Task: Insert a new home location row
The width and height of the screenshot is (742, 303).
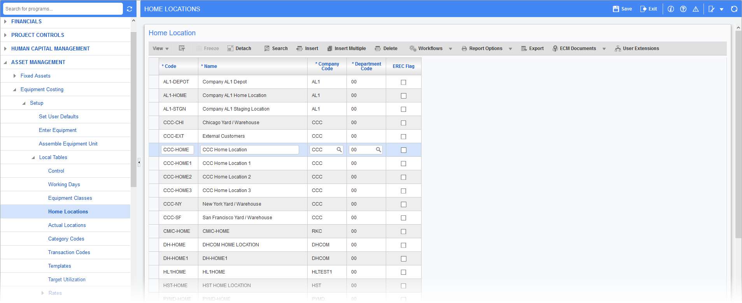Action: coord(307,48)
